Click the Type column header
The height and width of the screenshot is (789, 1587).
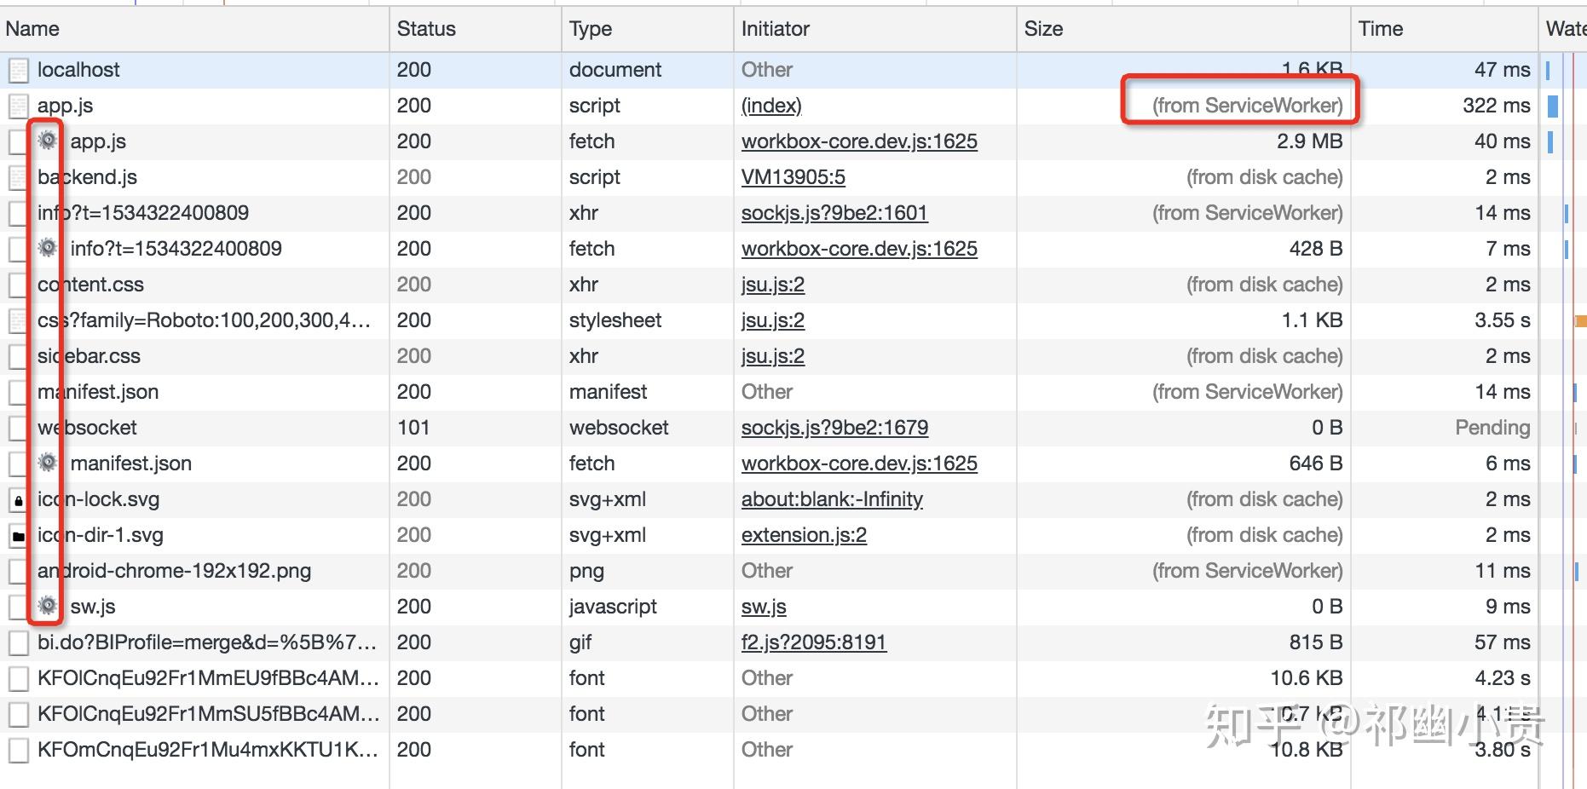[x=591, y=29]
